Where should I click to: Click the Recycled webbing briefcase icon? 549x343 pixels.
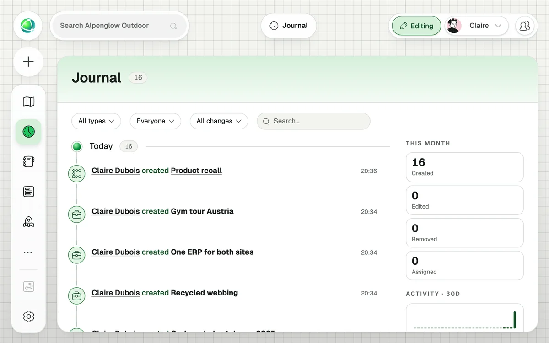[77, 296]
